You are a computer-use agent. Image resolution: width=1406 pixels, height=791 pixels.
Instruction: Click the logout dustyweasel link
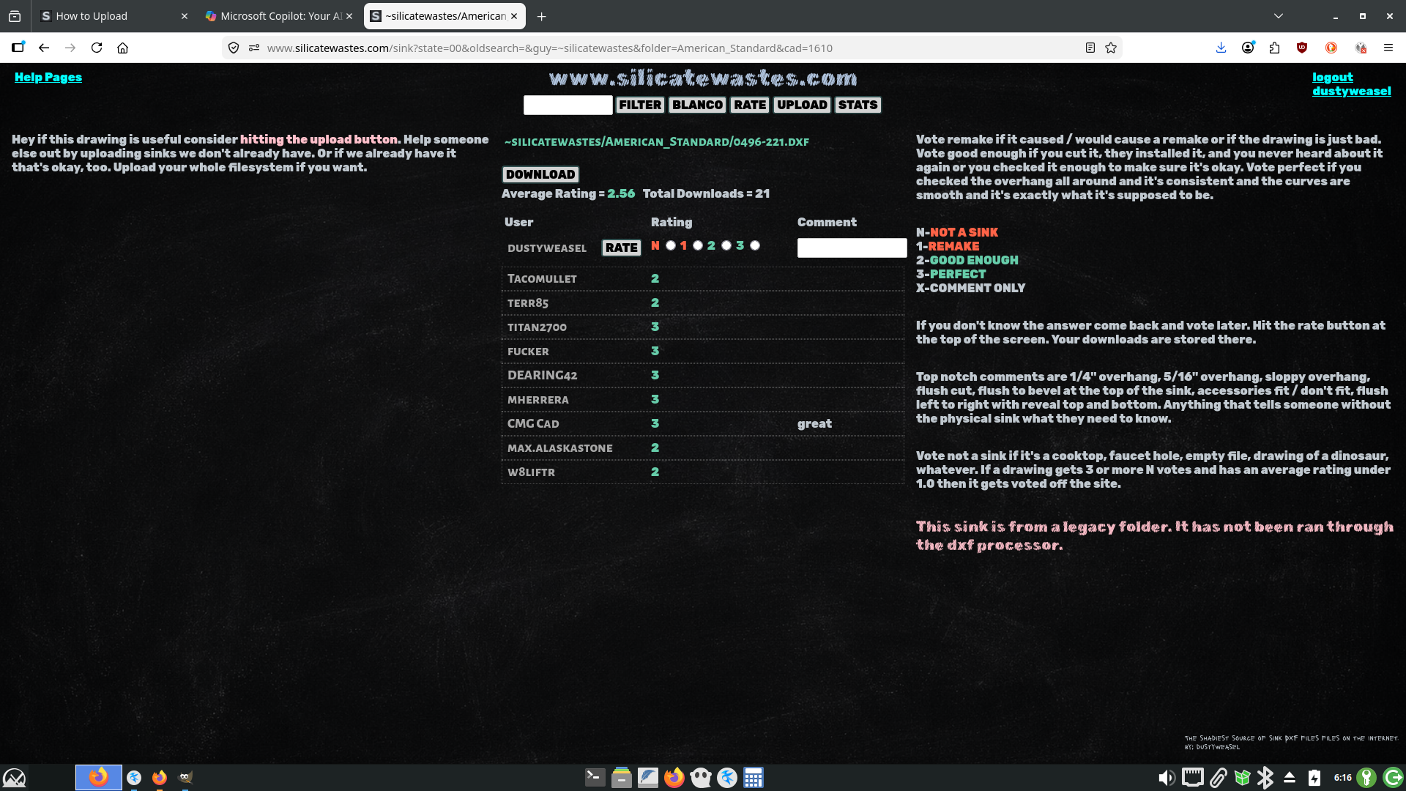tap(1351, 84)
